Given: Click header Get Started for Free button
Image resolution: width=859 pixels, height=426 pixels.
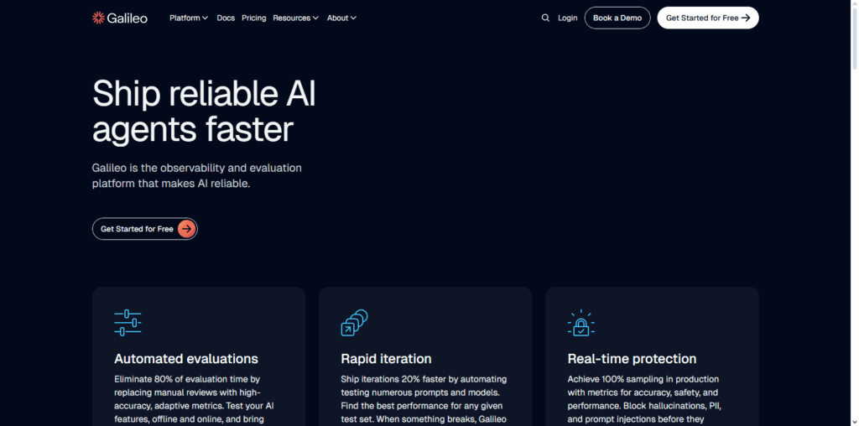Looking at the screenshot, I should 708,18.
